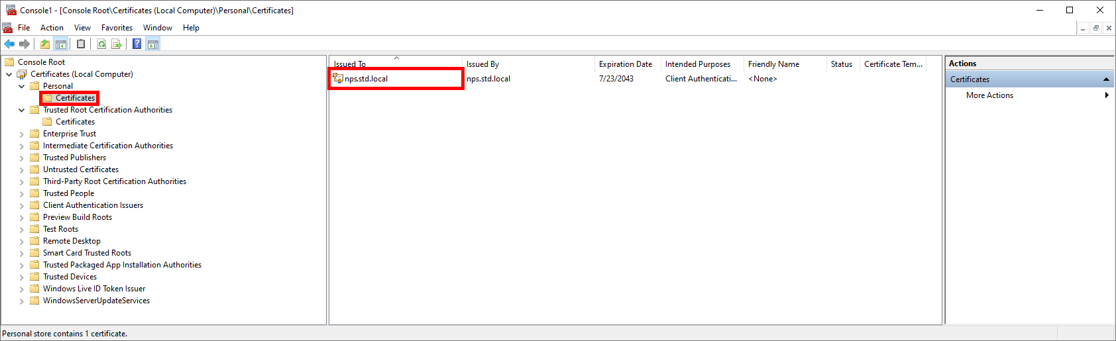Click the Back arrow in toolbar
The image size is (1116, 341).
coord(9,44)
